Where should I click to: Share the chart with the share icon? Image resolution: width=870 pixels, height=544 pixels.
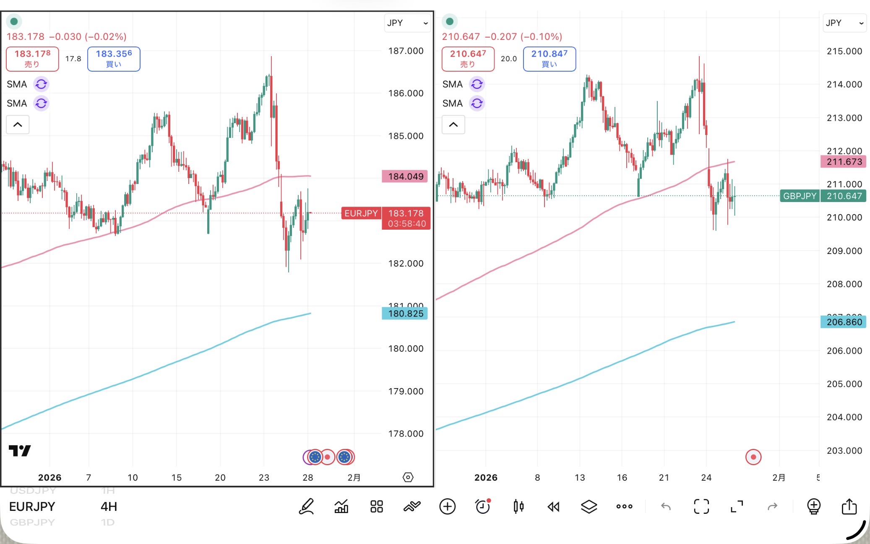click(x=849, y=506)
